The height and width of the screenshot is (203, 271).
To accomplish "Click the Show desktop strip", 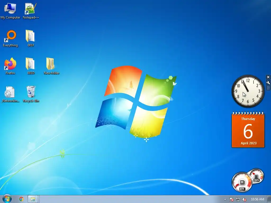I will click(x=269, y=199).
